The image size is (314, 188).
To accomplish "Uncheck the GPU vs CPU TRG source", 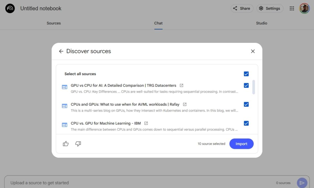I will 246,85.
